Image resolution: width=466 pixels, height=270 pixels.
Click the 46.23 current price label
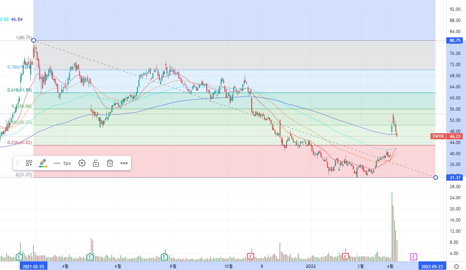(455, 136)
